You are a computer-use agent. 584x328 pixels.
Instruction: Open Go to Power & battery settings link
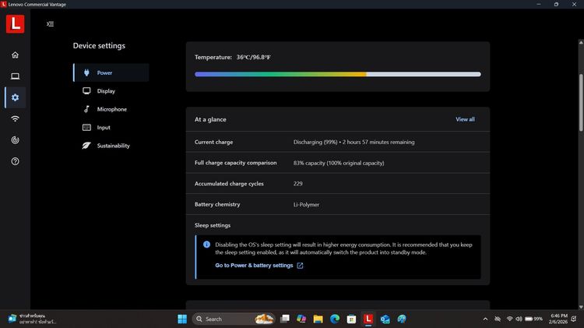coord(254,266)
